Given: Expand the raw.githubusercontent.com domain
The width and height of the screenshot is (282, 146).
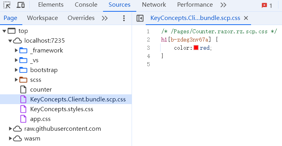Looking at the screenshot, I should coord(11,129).
